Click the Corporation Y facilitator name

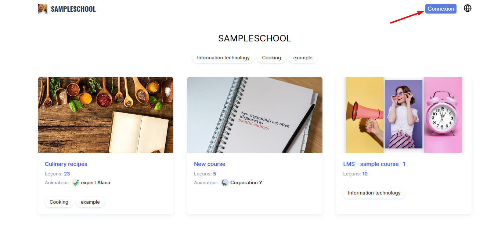point(246,182)
